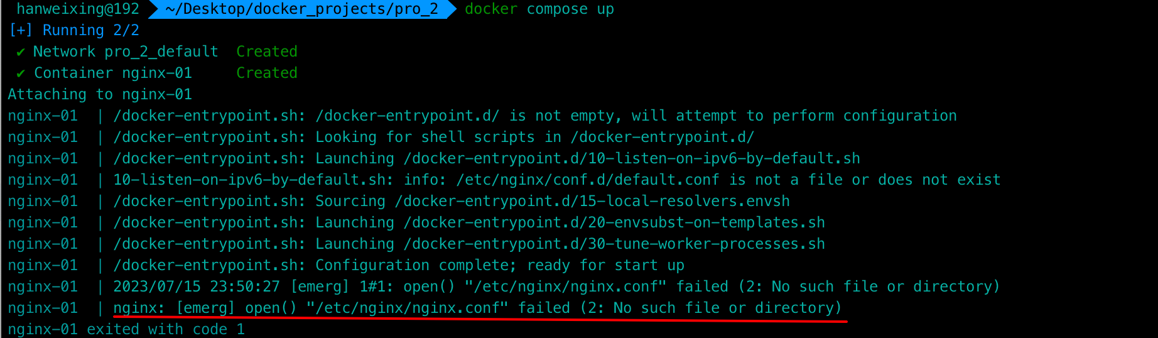This screenshot has width=1158, height=338.
Task: Click the 20-envsubst-on-templates.sh script path
Action: [x=614, y=222]
